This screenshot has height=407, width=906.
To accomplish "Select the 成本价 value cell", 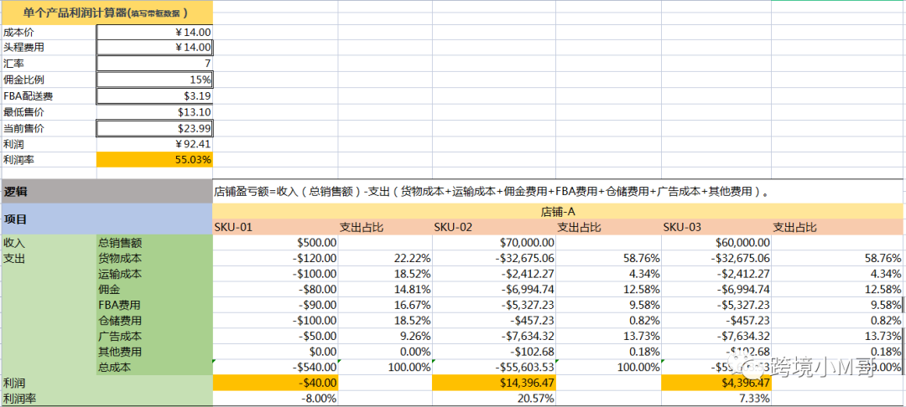I will (154, 32).
